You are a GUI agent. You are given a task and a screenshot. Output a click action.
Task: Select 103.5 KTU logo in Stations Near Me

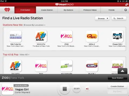[x=41, y=36]
